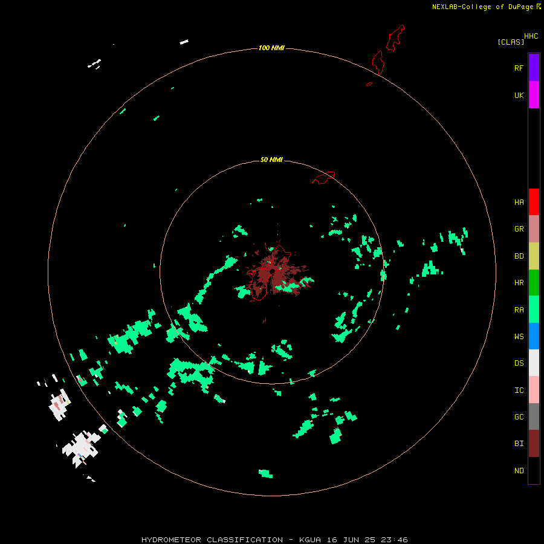Click the UK magenta legend swatch
The width and height of the screenshot is (544, 544).
click(534, 95)
